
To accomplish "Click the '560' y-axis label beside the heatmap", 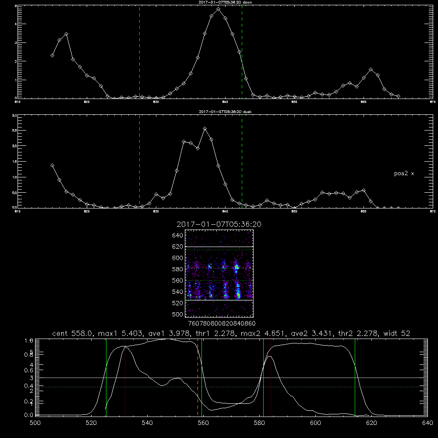I will tap(178, 280).
